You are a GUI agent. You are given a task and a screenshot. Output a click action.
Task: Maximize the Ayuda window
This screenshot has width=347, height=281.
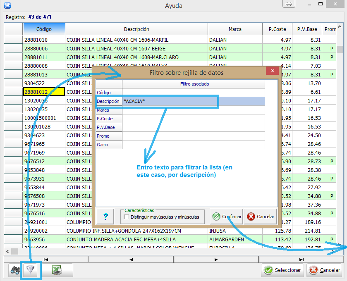[321, 4]
